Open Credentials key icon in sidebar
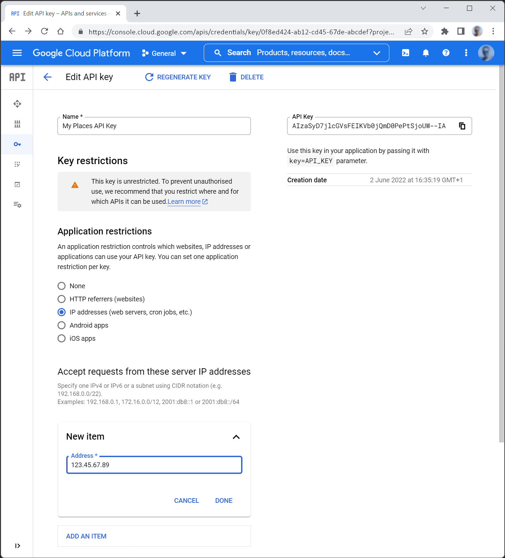 tap(17, 144)
